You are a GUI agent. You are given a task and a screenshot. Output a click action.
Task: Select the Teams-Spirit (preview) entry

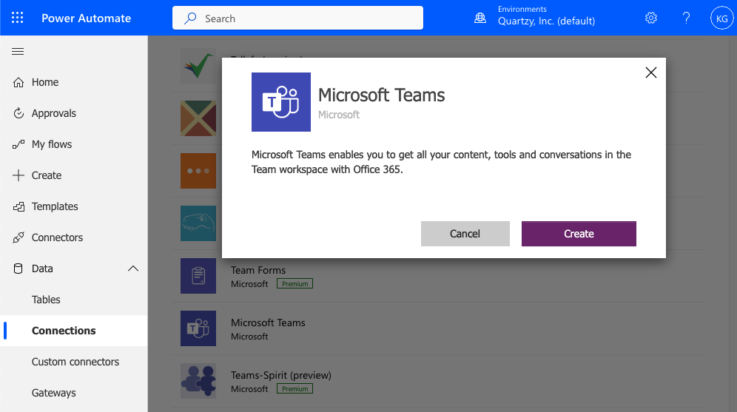coord(281,375)
